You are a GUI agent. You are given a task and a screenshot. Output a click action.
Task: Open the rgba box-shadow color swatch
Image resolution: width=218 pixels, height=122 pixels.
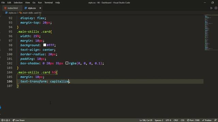click(x=67, y=63)
